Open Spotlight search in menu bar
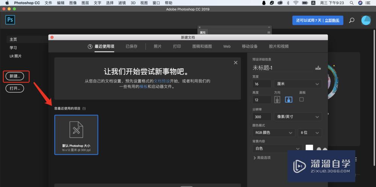 coord(352,3)
